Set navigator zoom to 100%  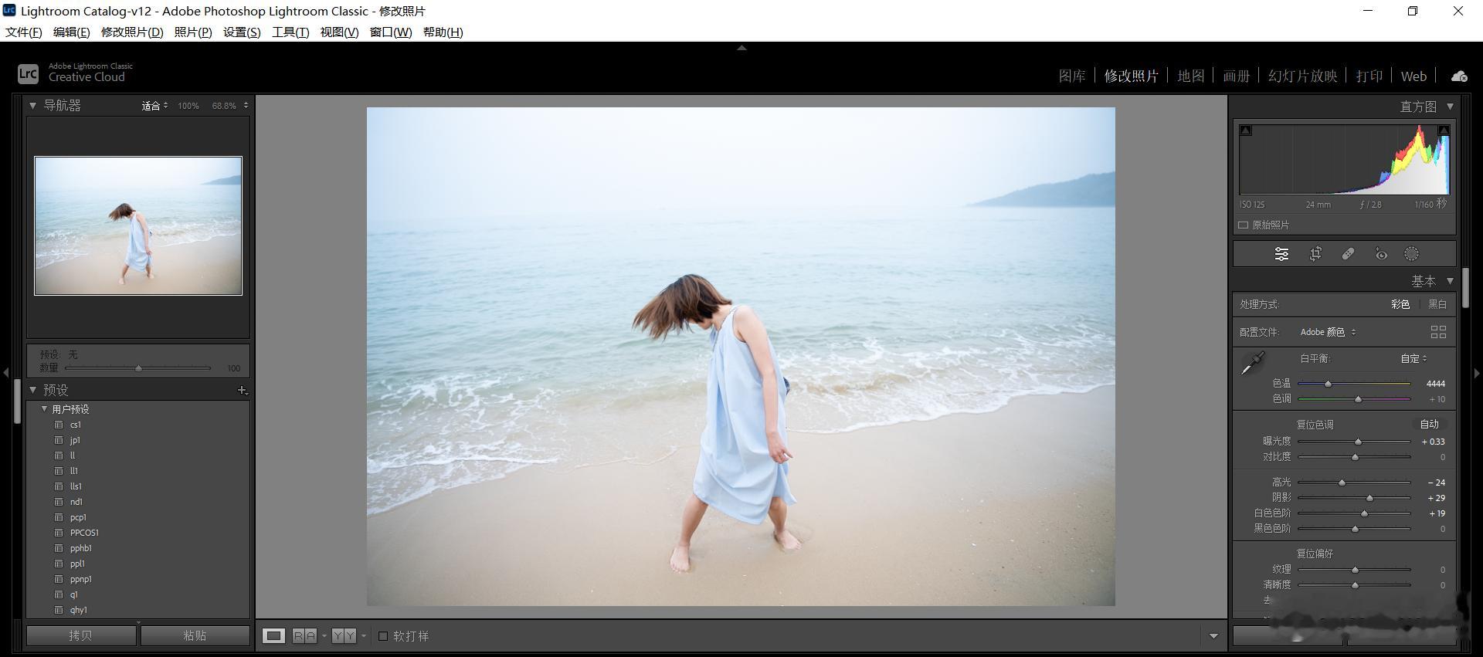point(188,106)
